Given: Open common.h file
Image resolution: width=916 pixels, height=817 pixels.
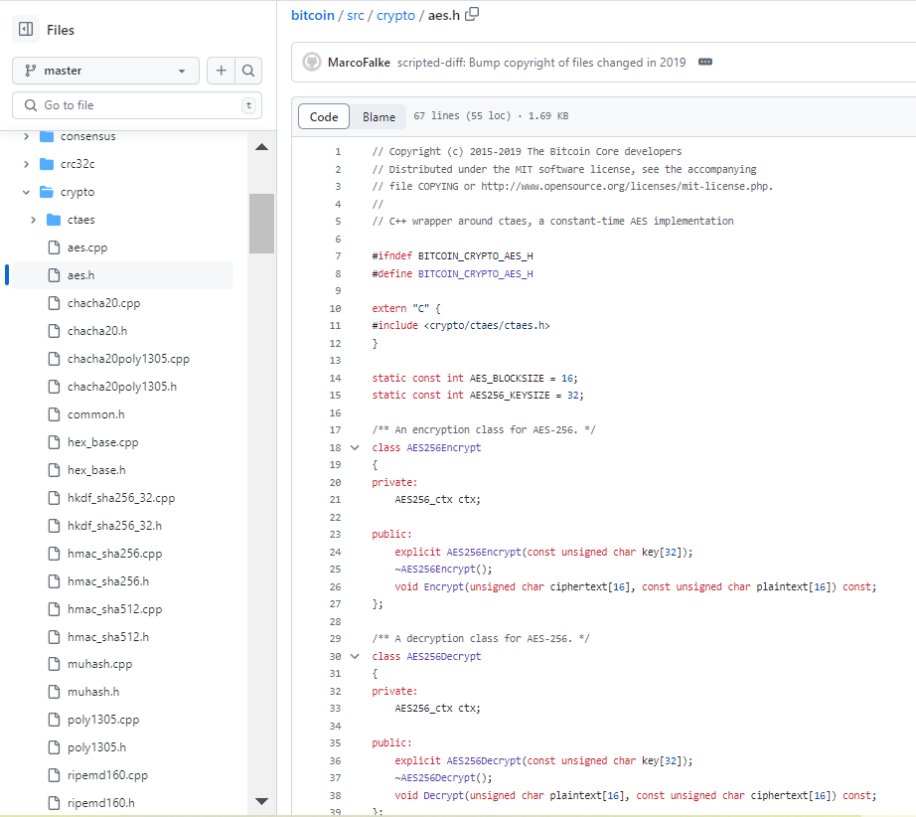Looking at the screenshot, I should [x=95, y=414].
